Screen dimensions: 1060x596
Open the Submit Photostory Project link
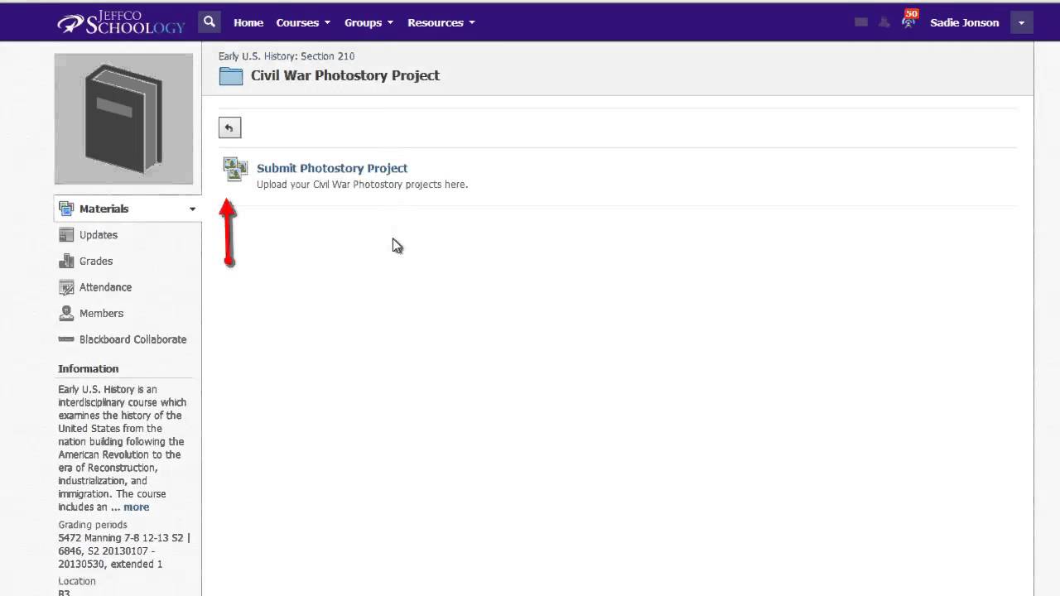pyautogui.click(x=332, y=168)
